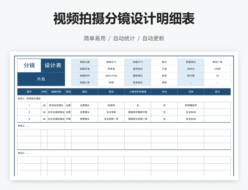Select the '地点1：实拍地点酒店' section row
This screenshot has width=248, height=190.
pyautogui.click(x=124, y=99)
